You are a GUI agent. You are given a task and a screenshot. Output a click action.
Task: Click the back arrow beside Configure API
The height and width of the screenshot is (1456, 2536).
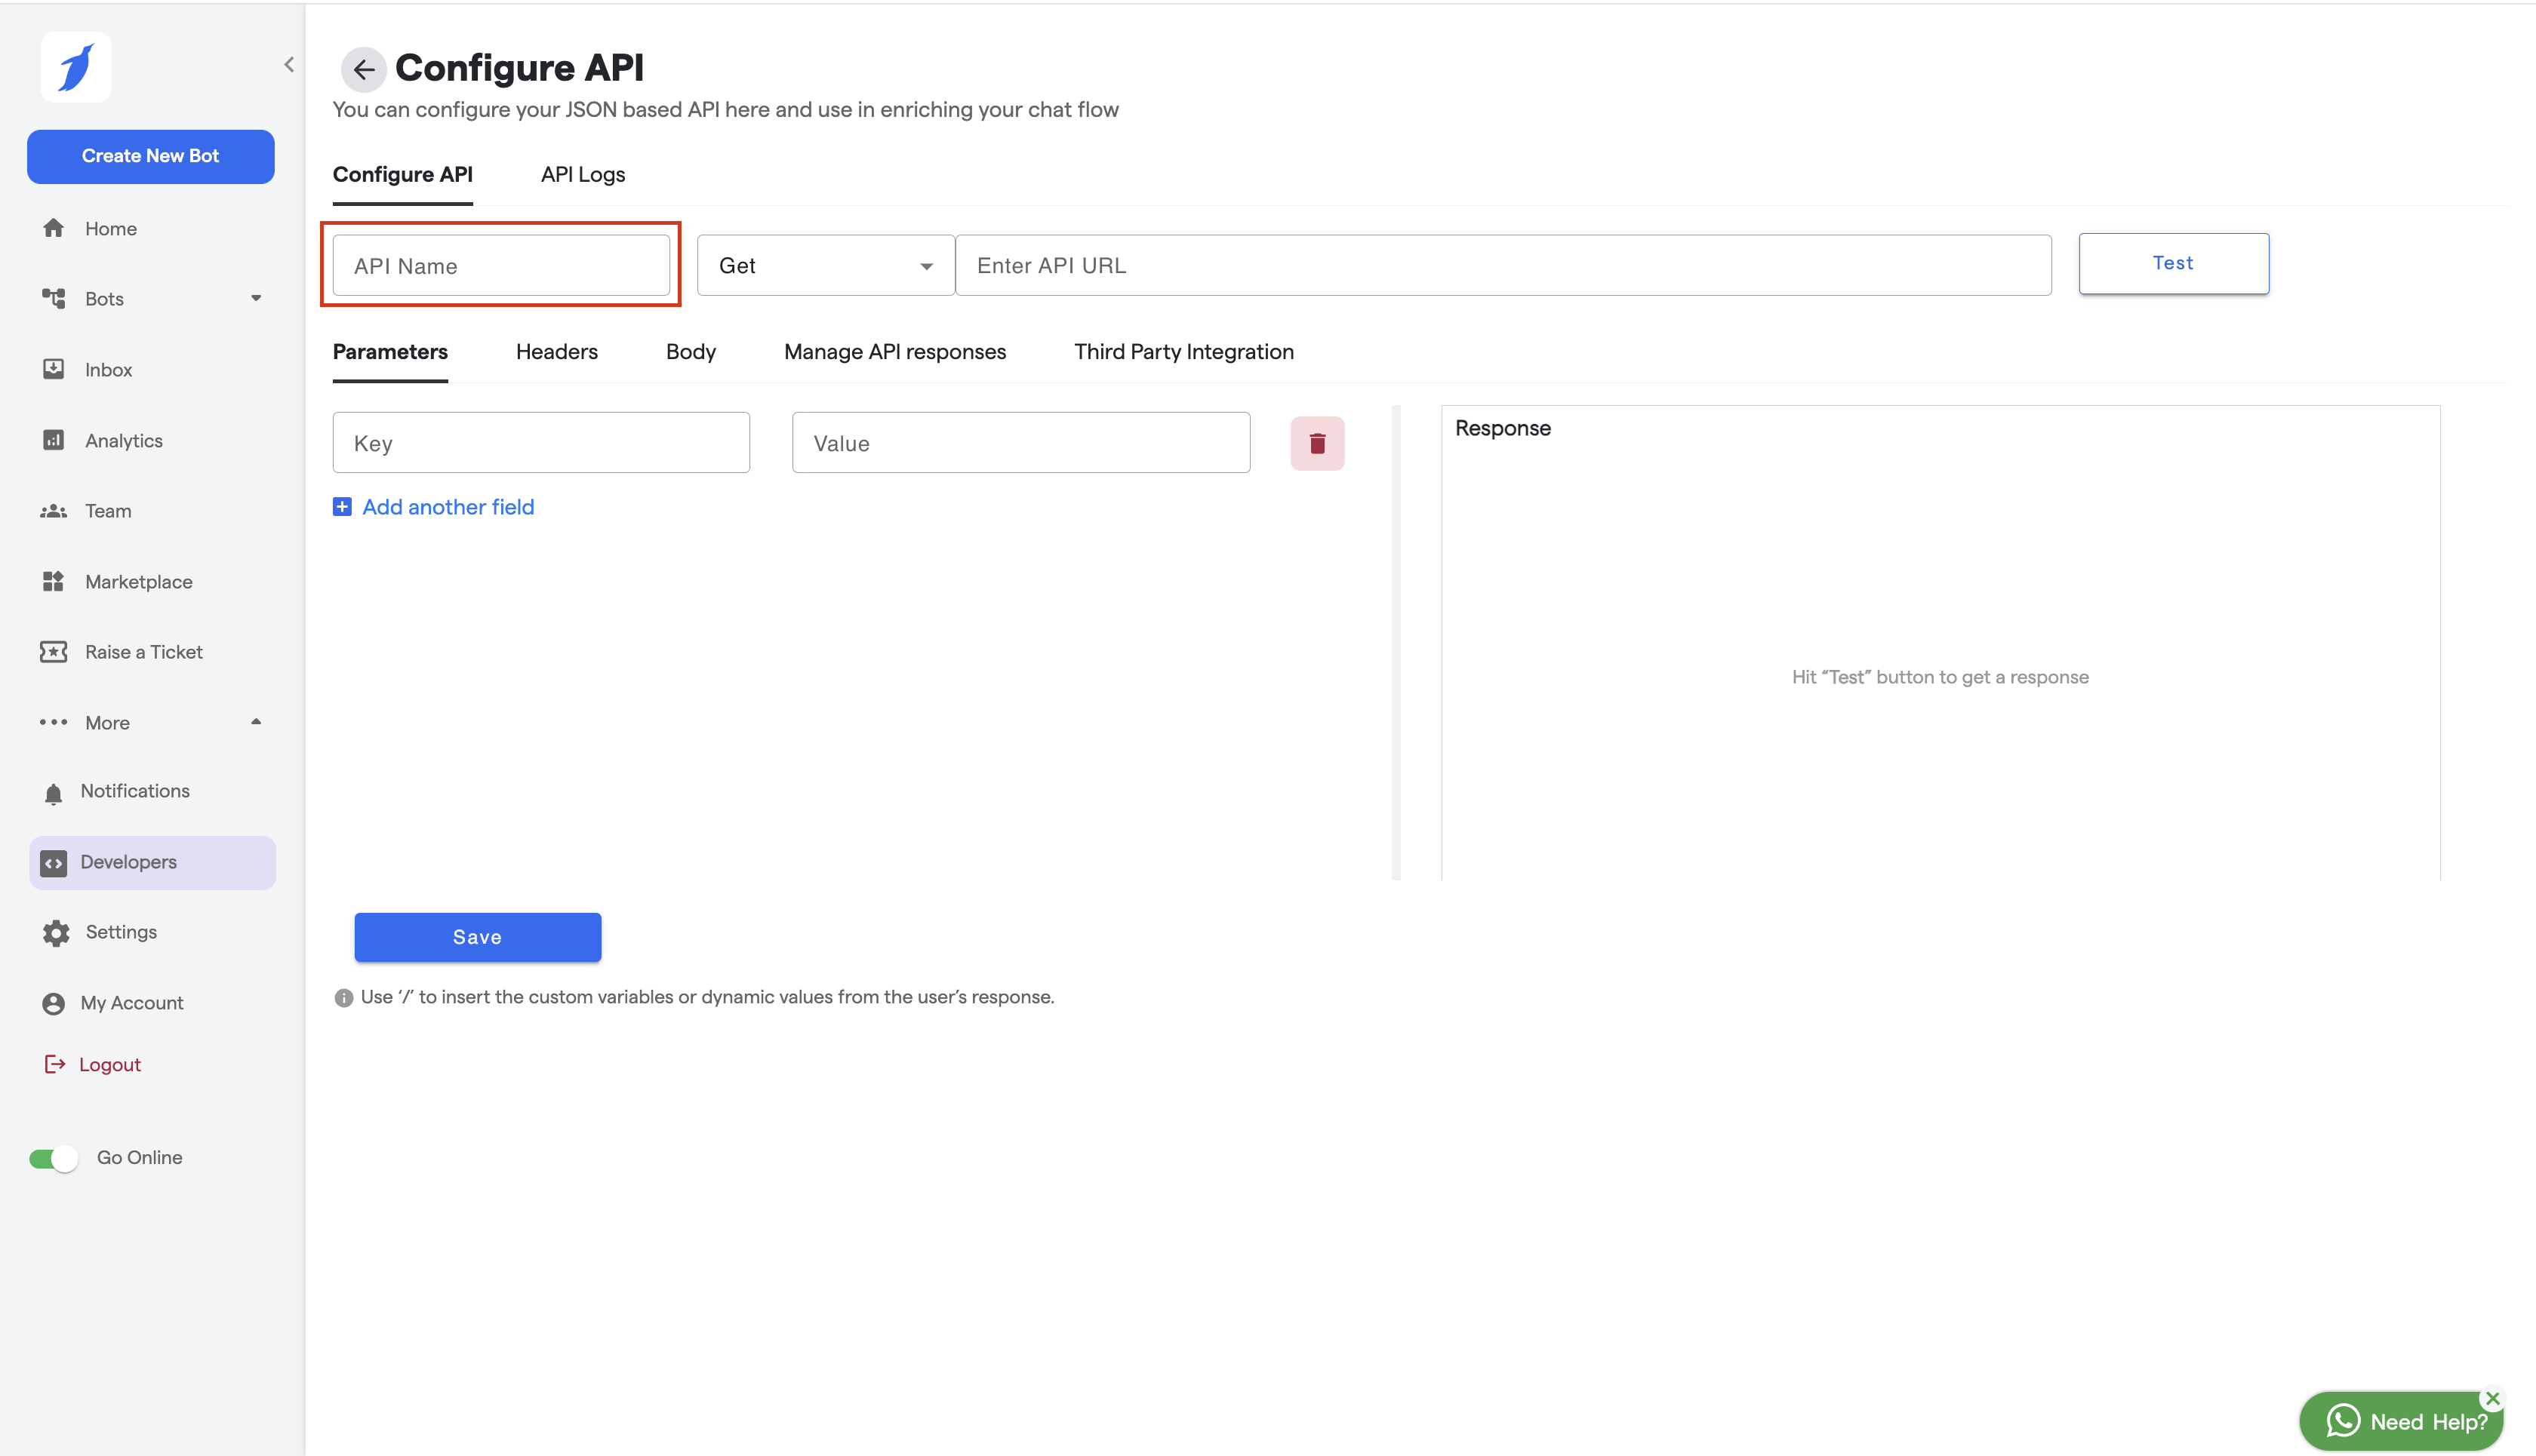point(363,69)
